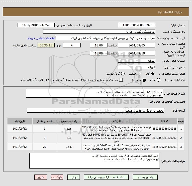Screen dimensions: 192x186
Task: Click the quantity 9 in row 1
Action: pos(44,129)
